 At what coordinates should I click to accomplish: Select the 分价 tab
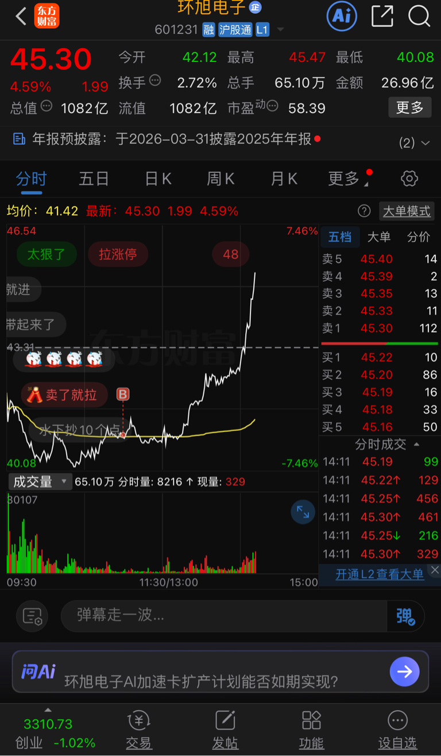tap(418, 237)
